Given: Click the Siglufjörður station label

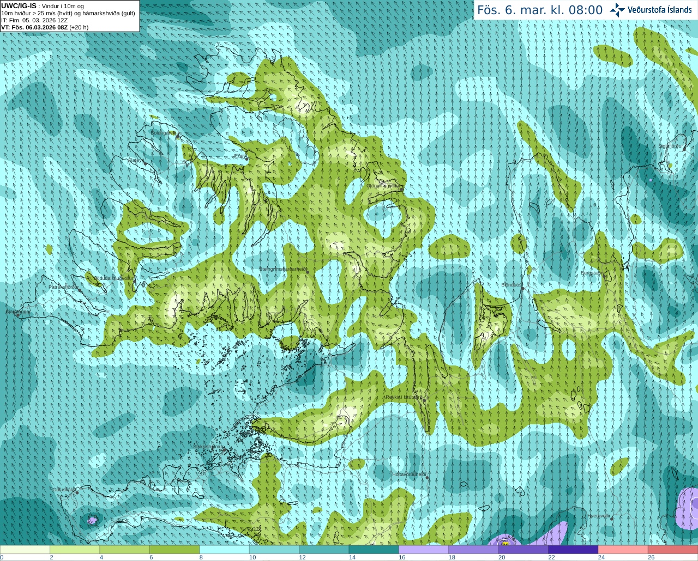Looking at the screenshot, I should click(x=670, y=146).
